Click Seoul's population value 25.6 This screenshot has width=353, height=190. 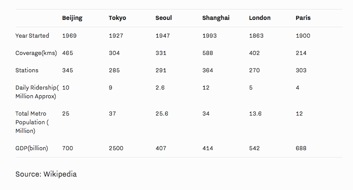162,113
